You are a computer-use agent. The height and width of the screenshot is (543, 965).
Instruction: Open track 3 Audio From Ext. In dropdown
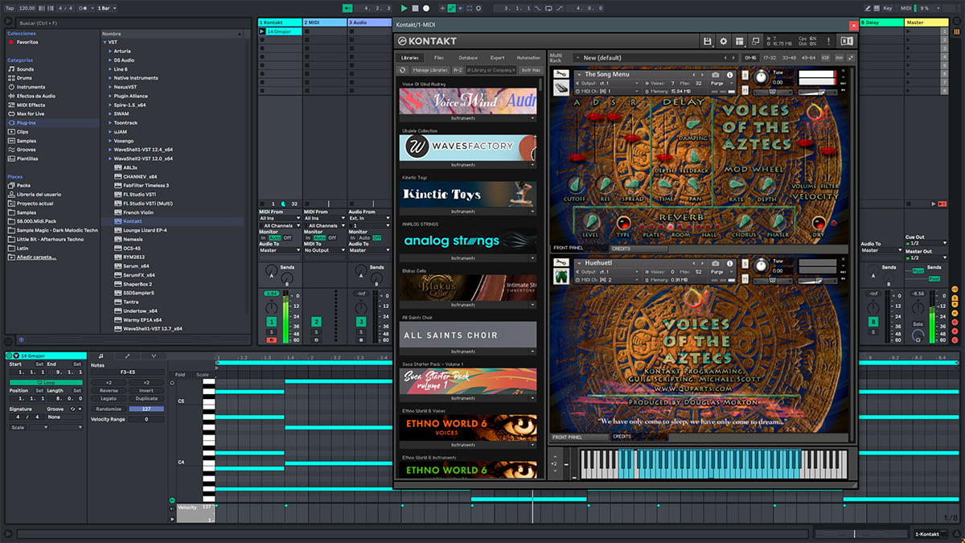click(369, 218)
